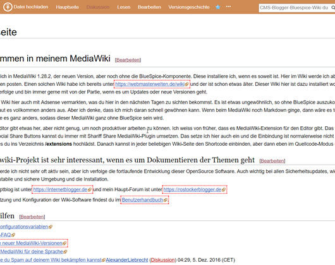
Task: Edit the Hilfen section via Bearbeiten
Action: [x=32, y=217]
